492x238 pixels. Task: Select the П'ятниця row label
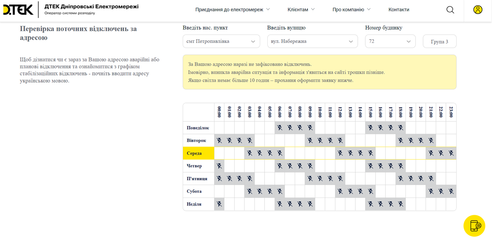click(x=197, y=178)
